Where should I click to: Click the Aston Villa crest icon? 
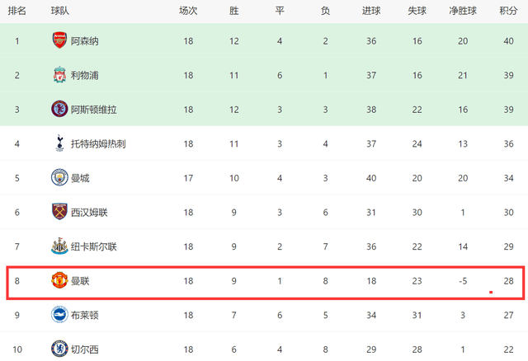tap(59, 109)
